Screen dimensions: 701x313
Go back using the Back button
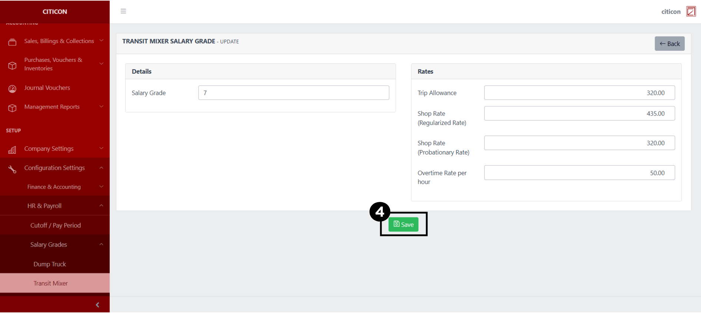coord(669,44)
